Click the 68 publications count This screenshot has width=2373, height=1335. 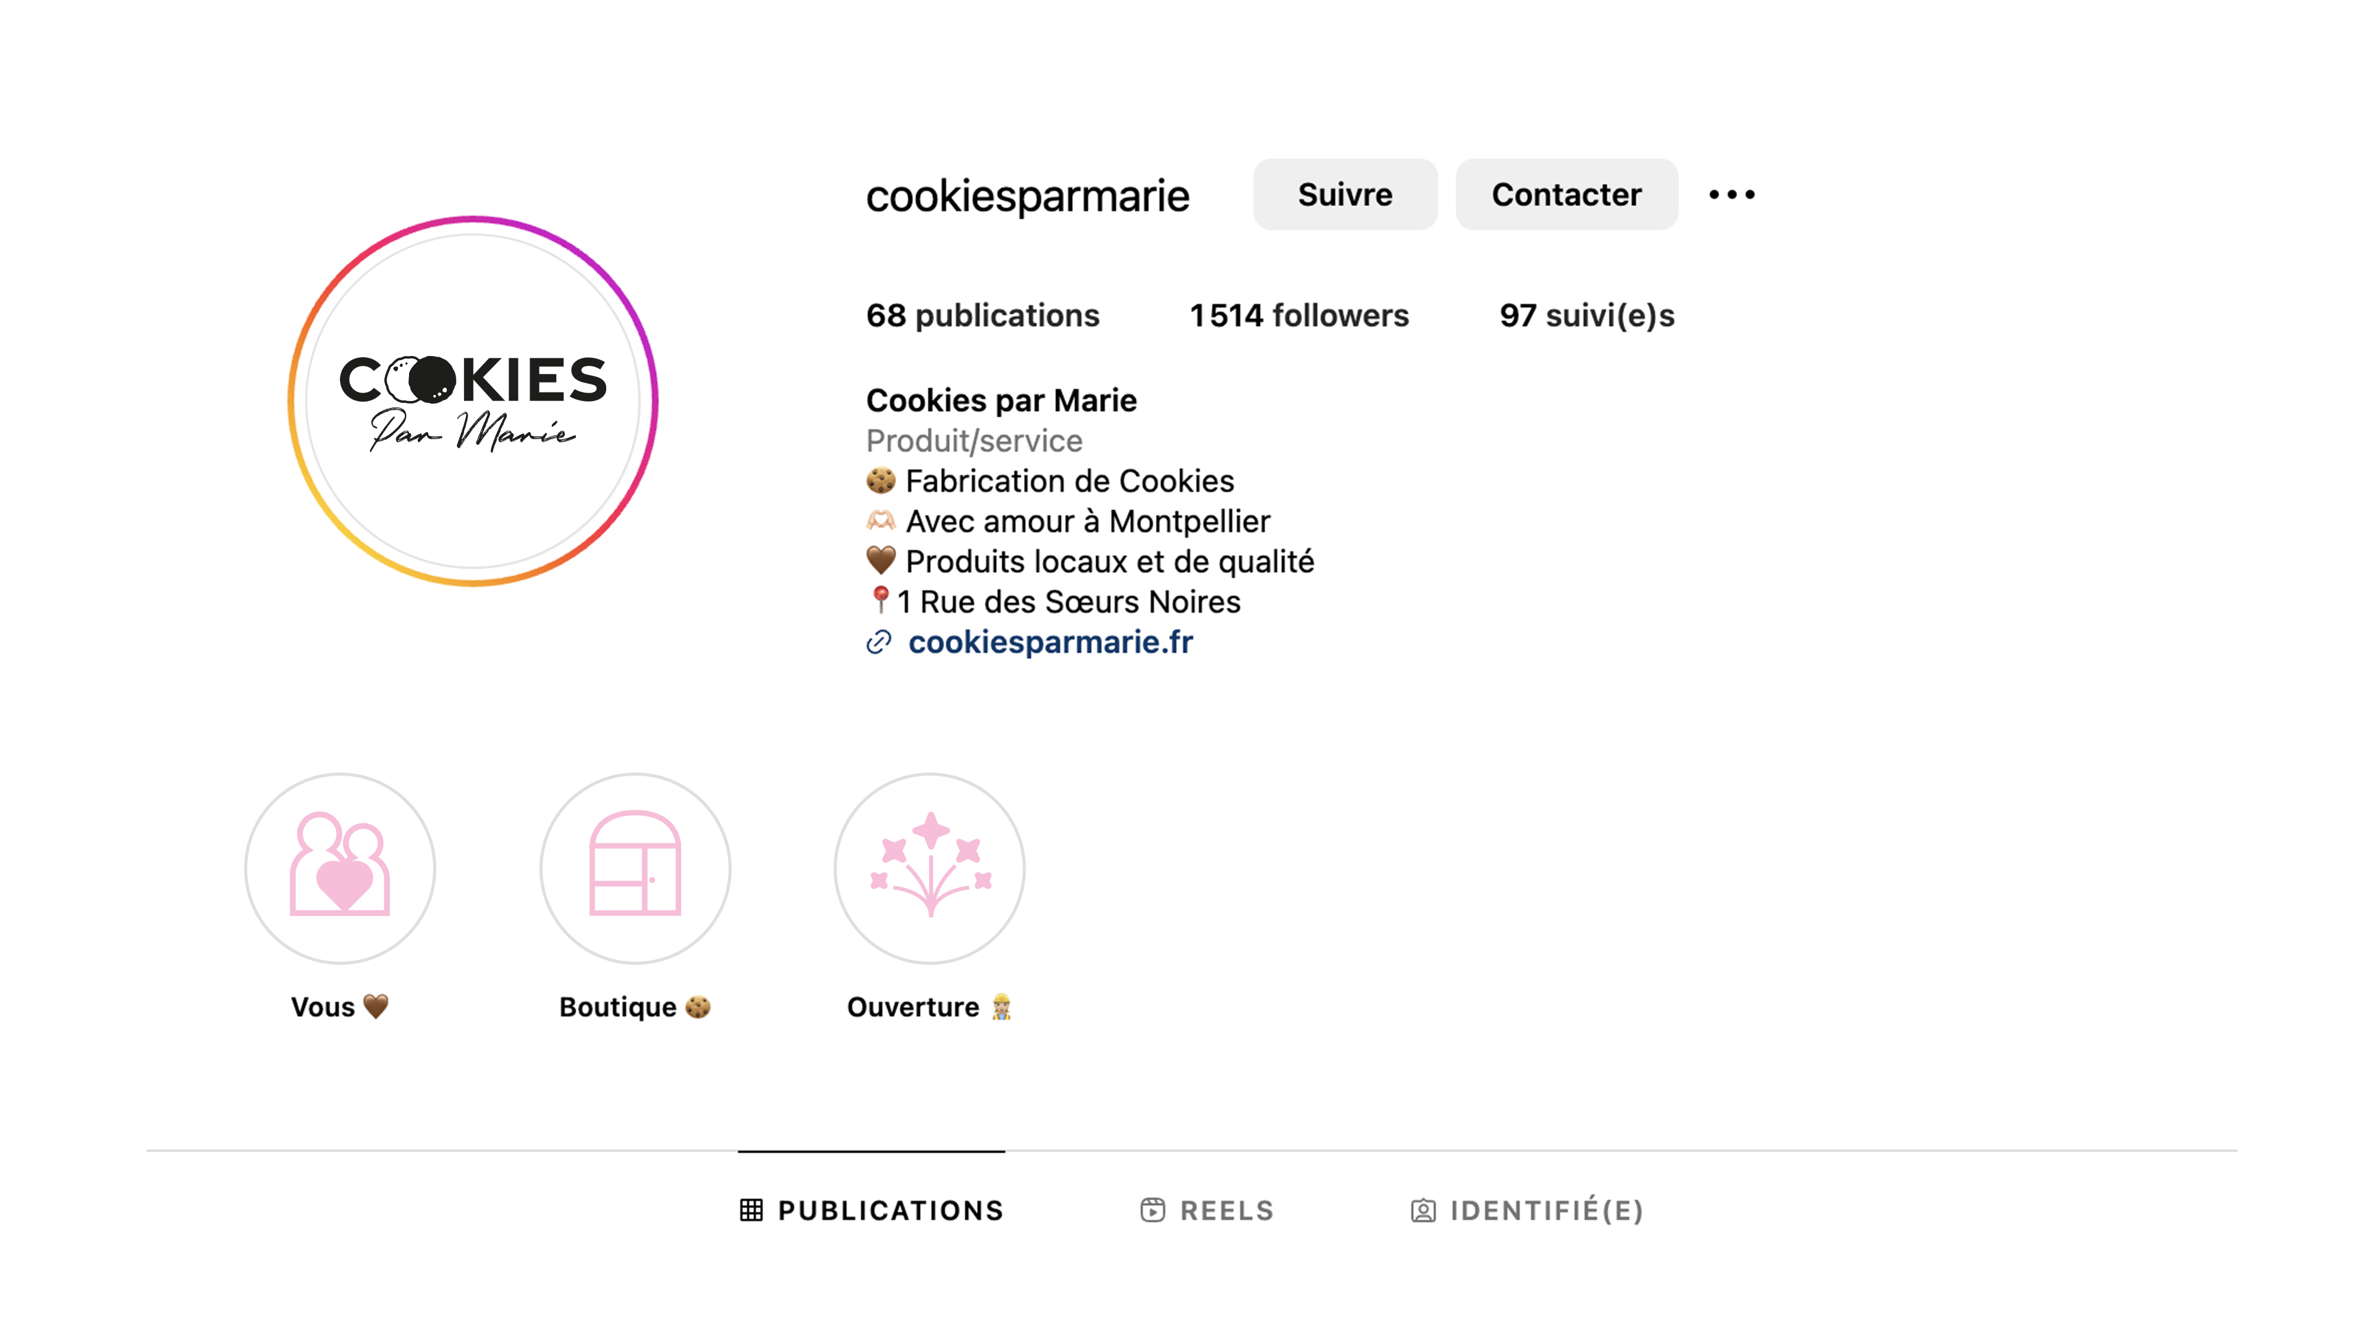983,315
